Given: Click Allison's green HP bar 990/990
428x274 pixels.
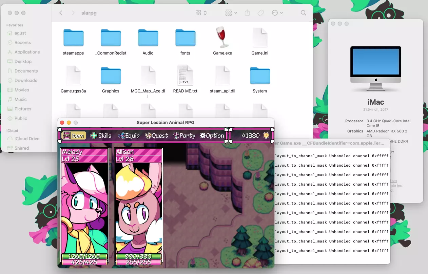Looking at the screenshot, I should point(139,256).
